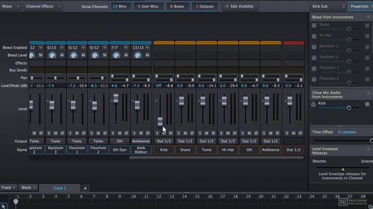Click the Time Offset 0 samples value

click(347, 132)
